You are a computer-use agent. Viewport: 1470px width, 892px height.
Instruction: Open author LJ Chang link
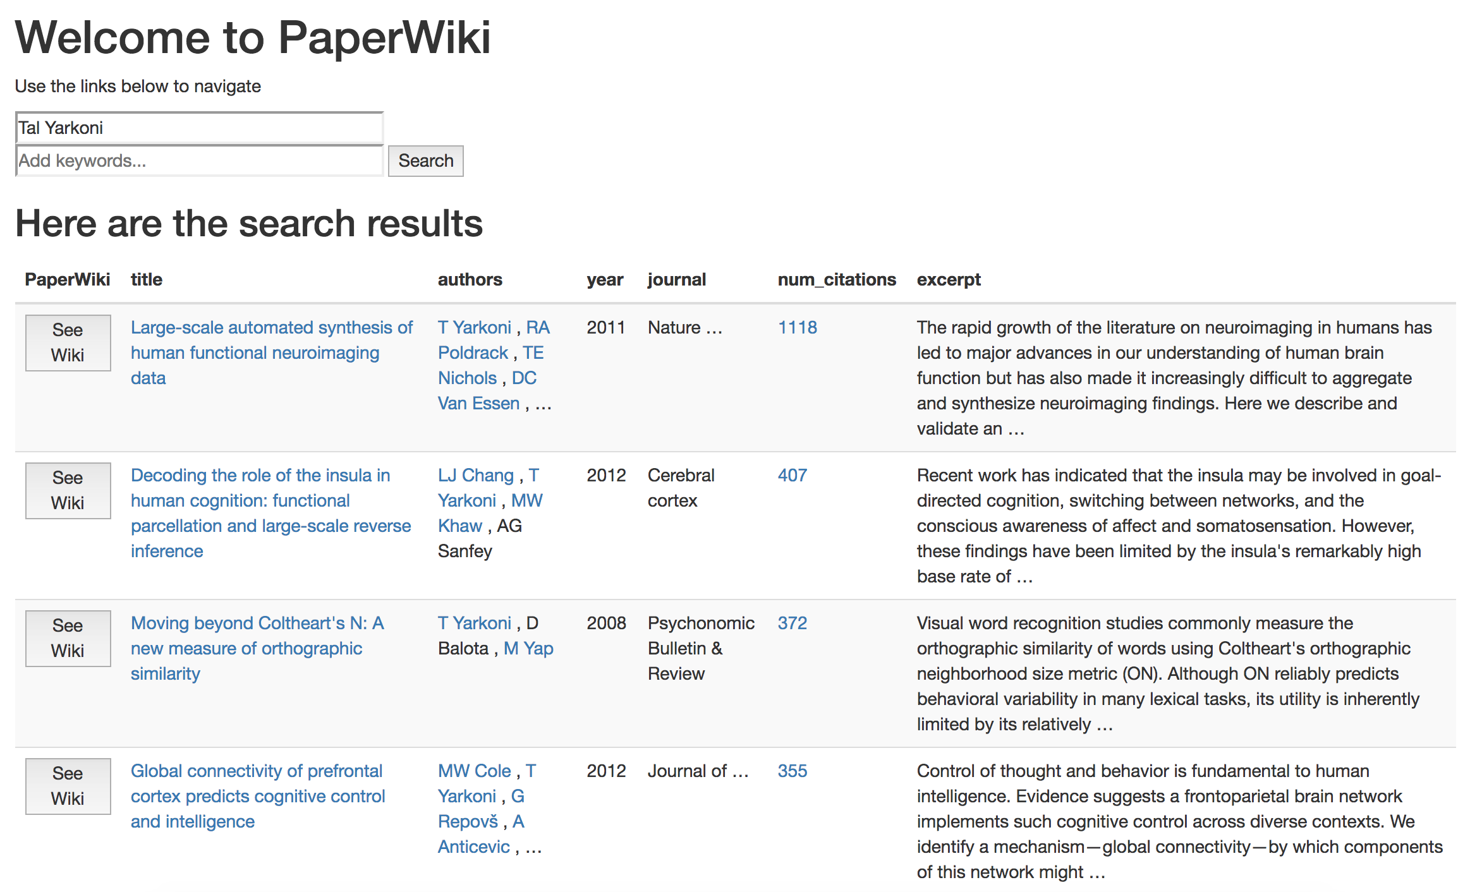click(475, 475)
